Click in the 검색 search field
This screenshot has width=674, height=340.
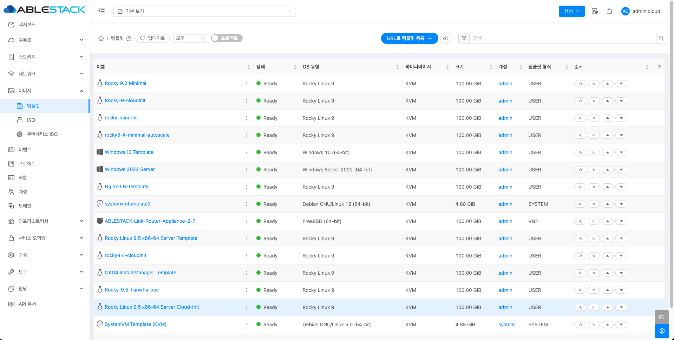pyautogui.click(x=562, y=38)
